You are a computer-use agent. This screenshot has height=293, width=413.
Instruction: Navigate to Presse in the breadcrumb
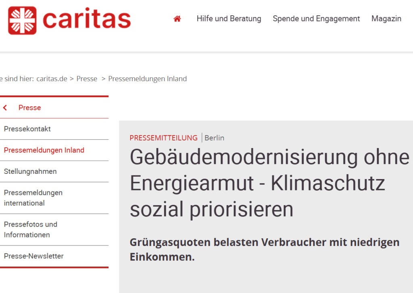tap(87, 79)
